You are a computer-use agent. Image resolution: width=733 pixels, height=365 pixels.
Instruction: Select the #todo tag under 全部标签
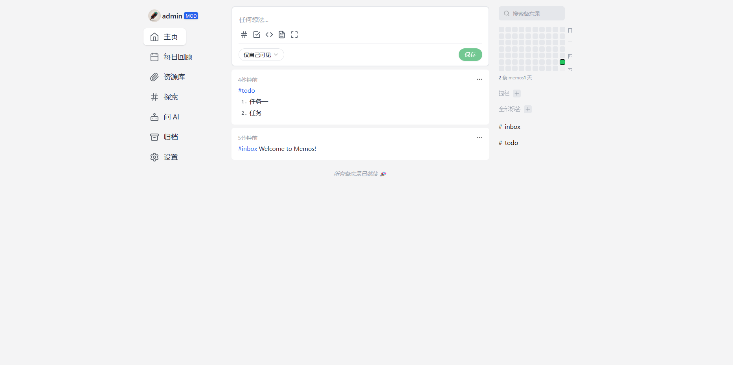(x=508, y=143)
